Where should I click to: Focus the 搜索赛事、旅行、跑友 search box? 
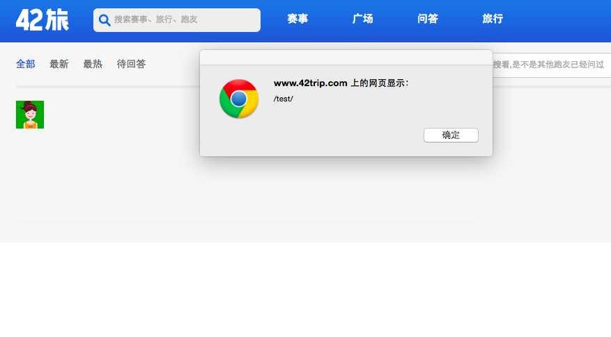[x=177, y=20]
